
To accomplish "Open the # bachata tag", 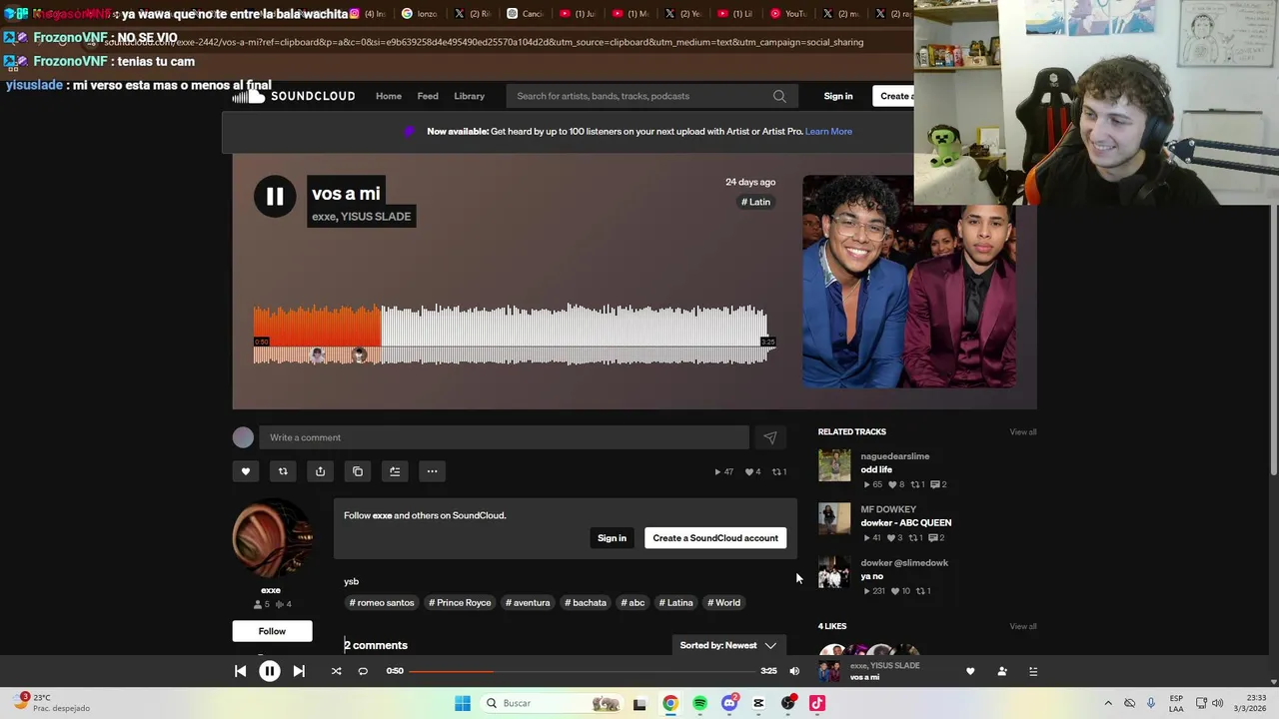I will 586,602.
